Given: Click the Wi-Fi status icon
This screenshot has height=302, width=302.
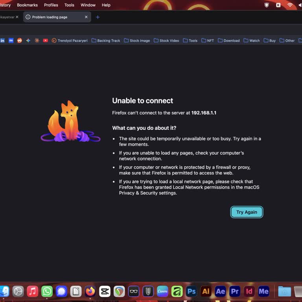Looking at the screenshot, I should pos(290,5).
